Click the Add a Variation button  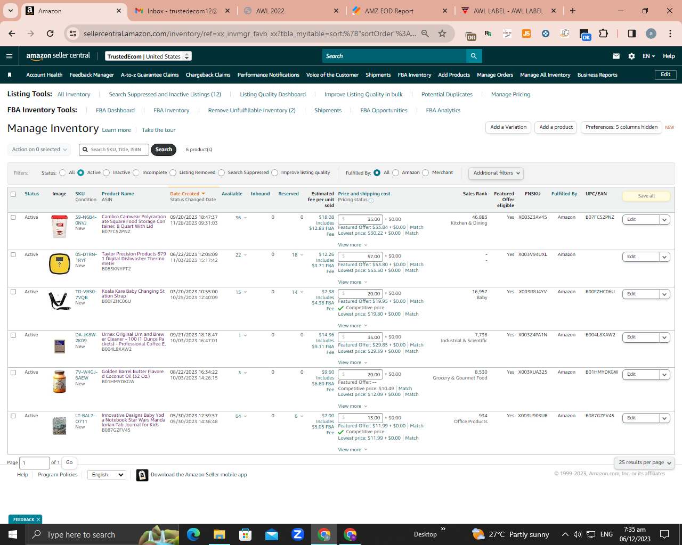[x=508, y=127]
